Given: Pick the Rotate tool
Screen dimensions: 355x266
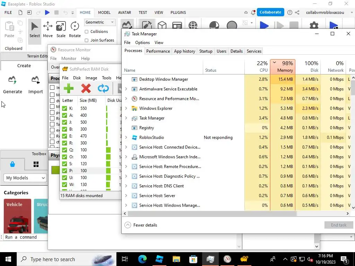Looking at the screenshot, I should pyautogui.click(x=75, y=30).
